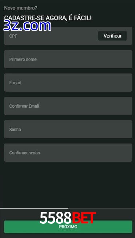Click the filled portion of the progress bar
Screen dimensions: 135x238
[x=34, y=208]
